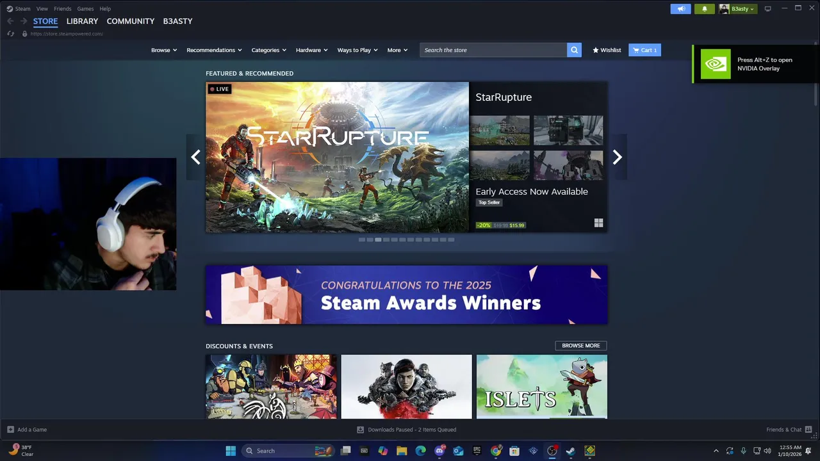Screen dimensions: 820x461
Task: Select the last featured carousel dot
Action: point(451,239)
